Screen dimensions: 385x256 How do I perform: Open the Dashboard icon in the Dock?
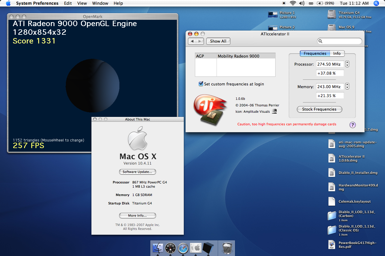(x=171, y=248)
